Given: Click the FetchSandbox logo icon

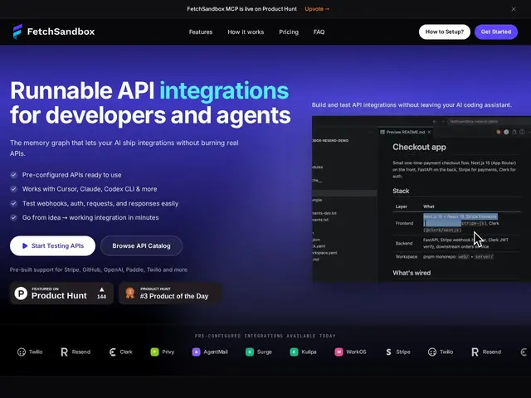Looking at the screenshot, I should [17, 32].
